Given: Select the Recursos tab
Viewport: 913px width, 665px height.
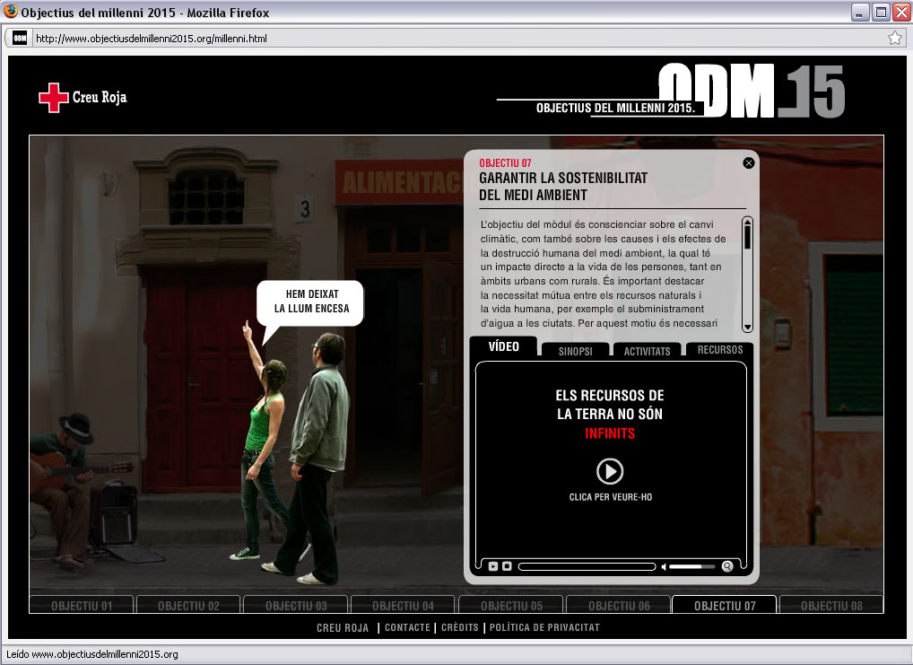Looking at the screenshot, I should tap(719, 350).
